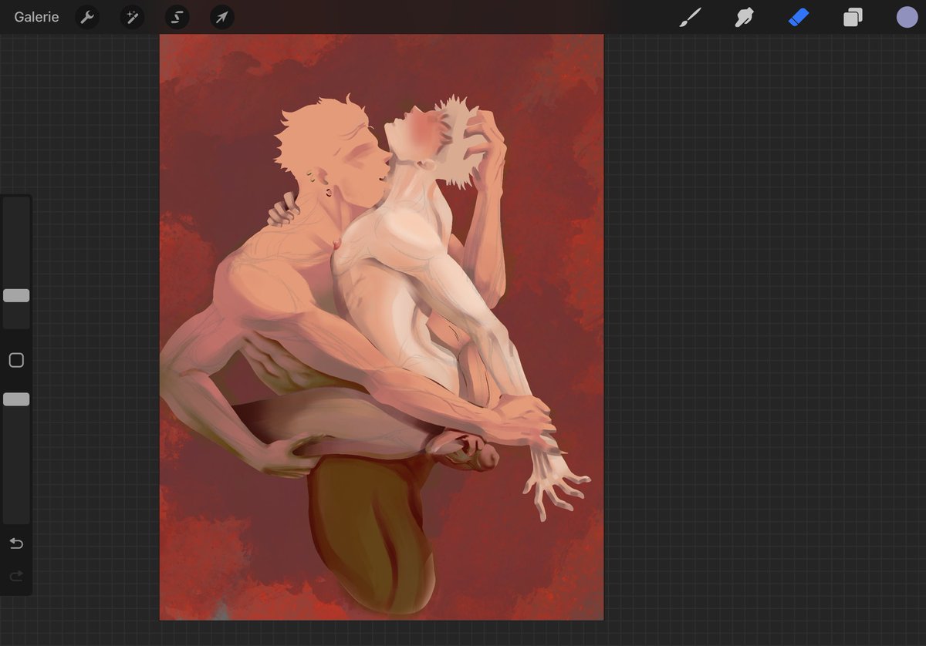This screenshot has width=926, height=646.
Task: Undo the last action
Action: (x=16, y=544)
